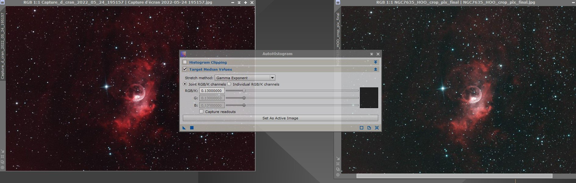Enable the Histogram Clipping checkbox
The height and width of the screenshot is (183, 576).
[185, 62]
